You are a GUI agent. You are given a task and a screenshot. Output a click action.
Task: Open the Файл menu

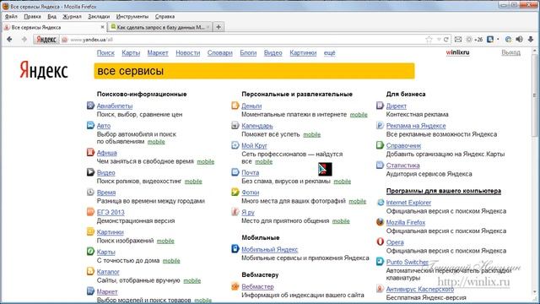point(11,16)
